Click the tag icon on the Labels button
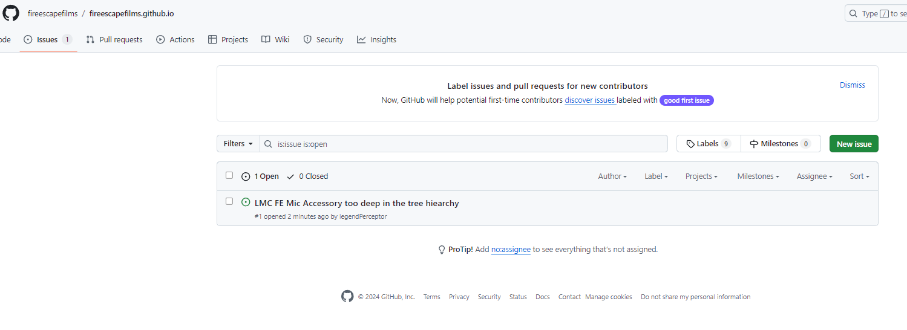The image size is (907, 330). point(690,144)
